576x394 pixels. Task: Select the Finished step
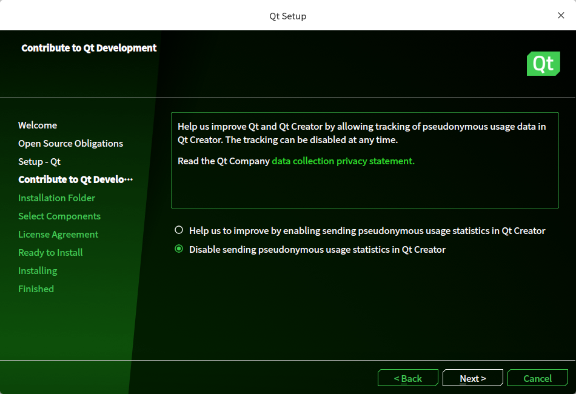[36, 289]
